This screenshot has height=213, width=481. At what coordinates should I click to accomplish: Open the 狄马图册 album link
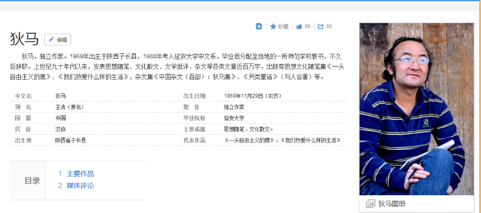[x=392, y=204]
